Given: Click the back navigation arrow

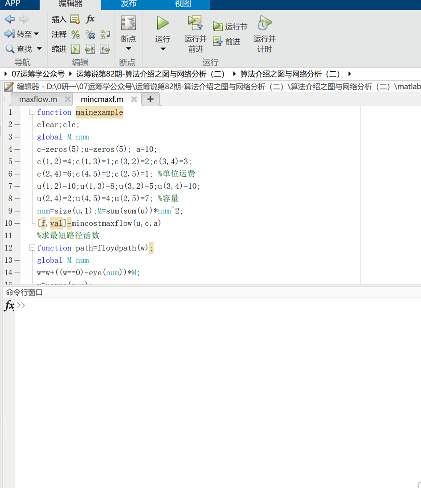Looking at the screenshot, I should [10, 19].
